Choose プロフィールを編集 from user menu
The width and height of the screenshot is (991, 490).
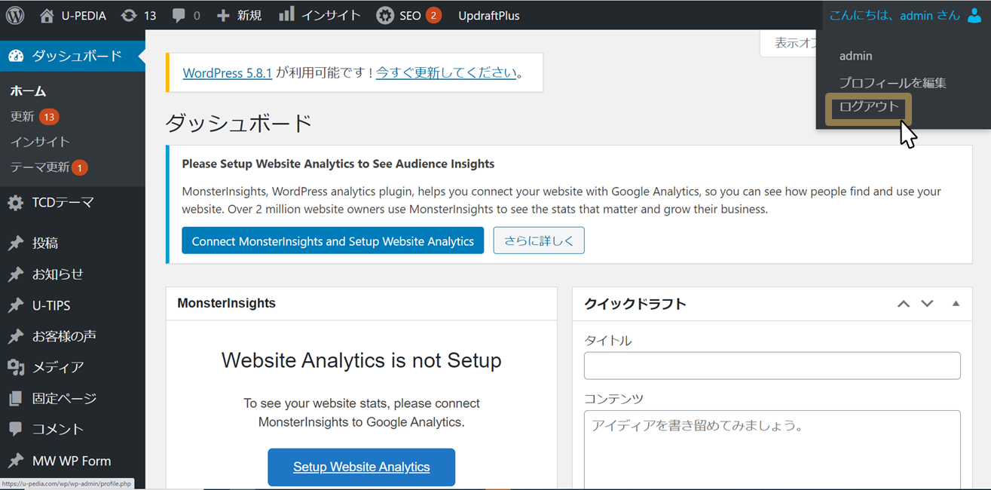[x=892, y=82]
